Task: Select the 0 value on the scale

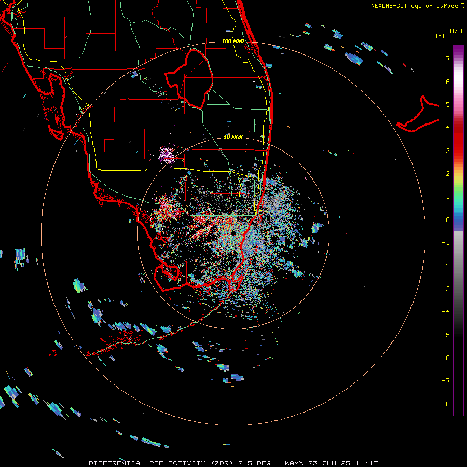Action: pyautogui.click(x=448, y=220)
